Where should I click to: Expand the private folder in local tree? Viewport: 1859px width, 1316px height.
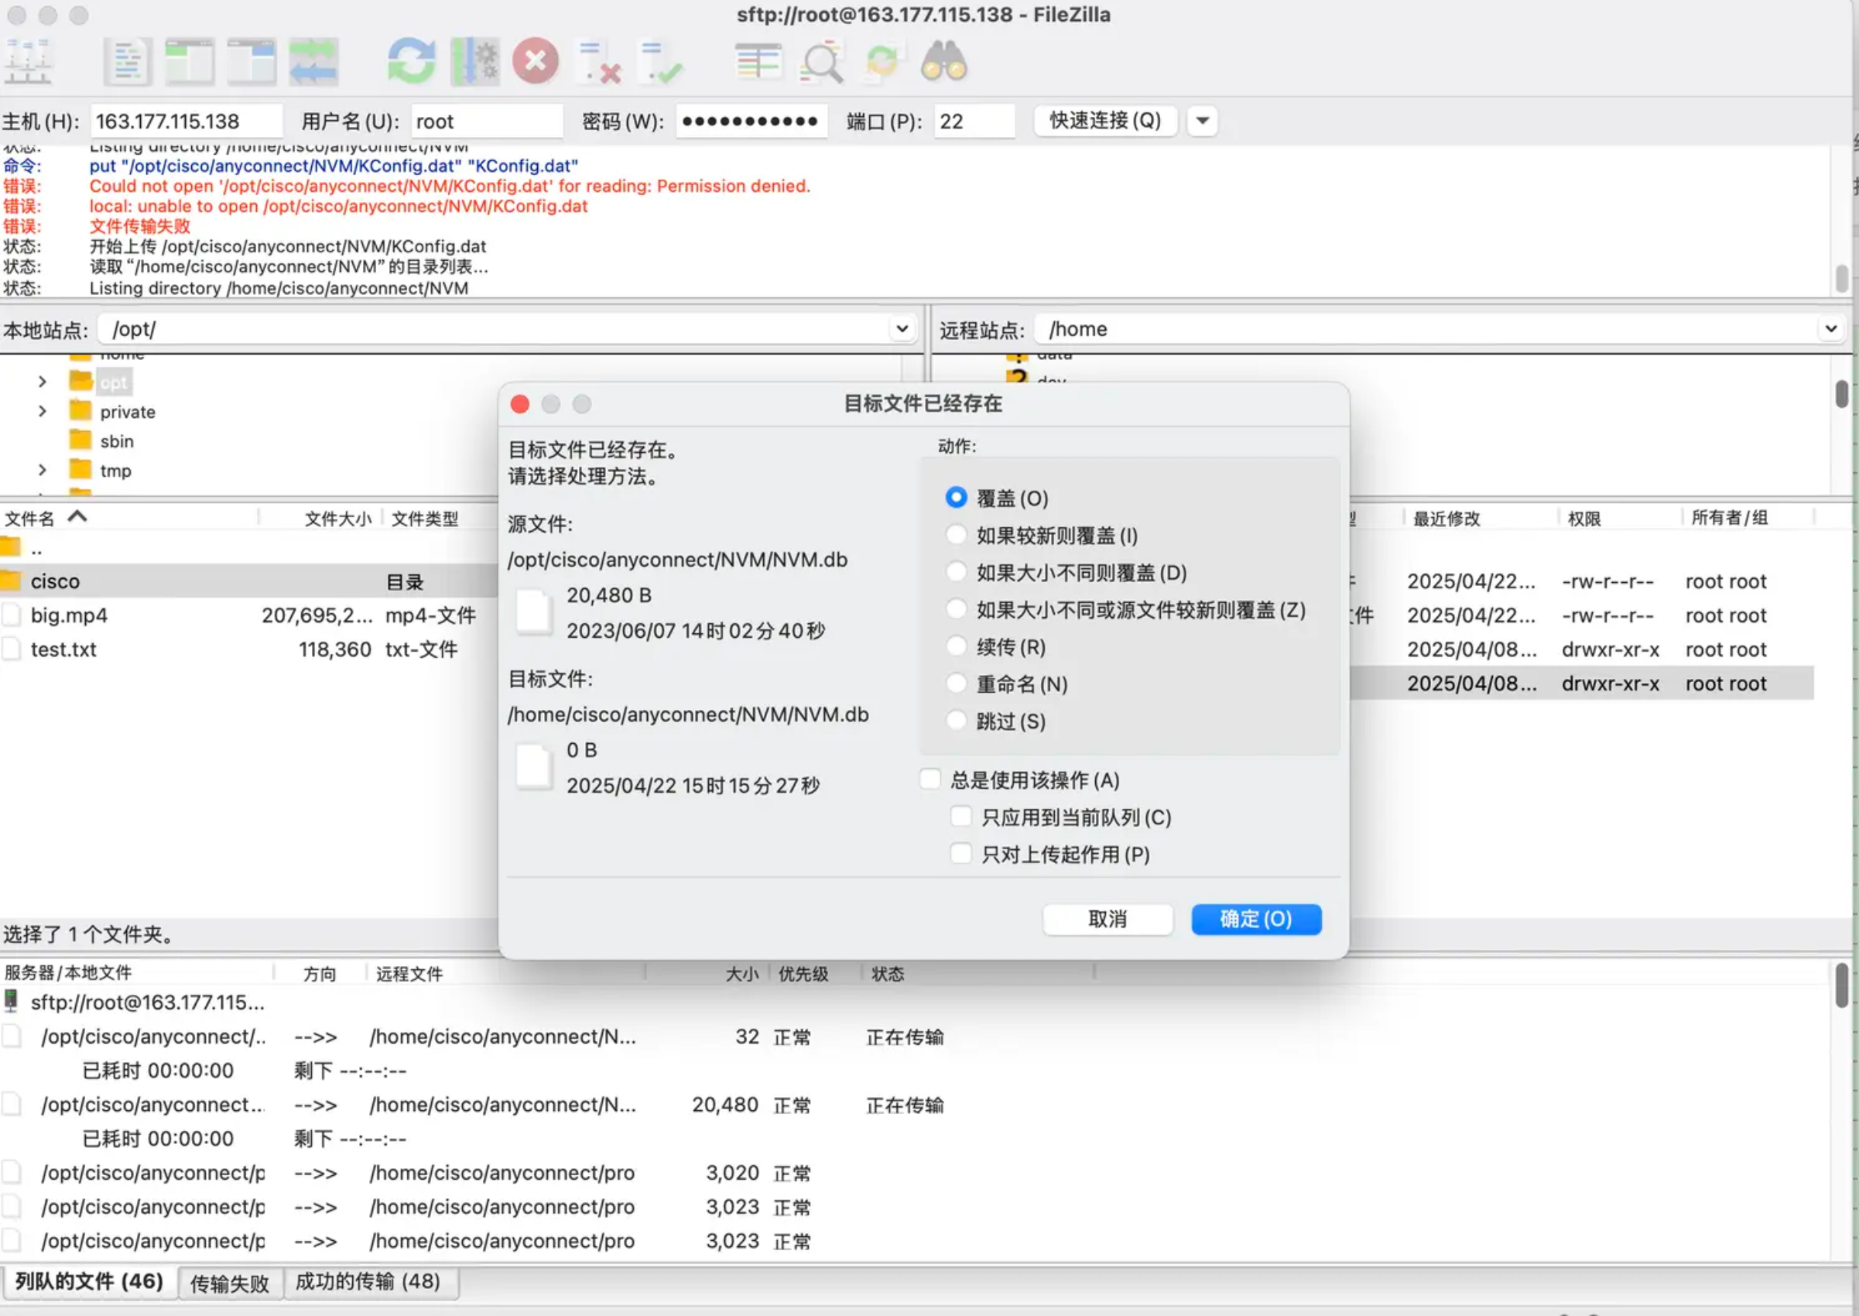42,412
